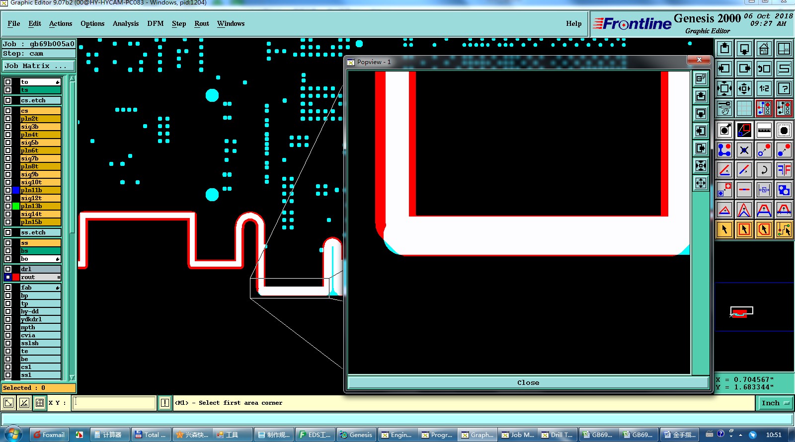Click the single select arrow tool
This screenshot has width=795, height=442.
(x=724, y=229)
